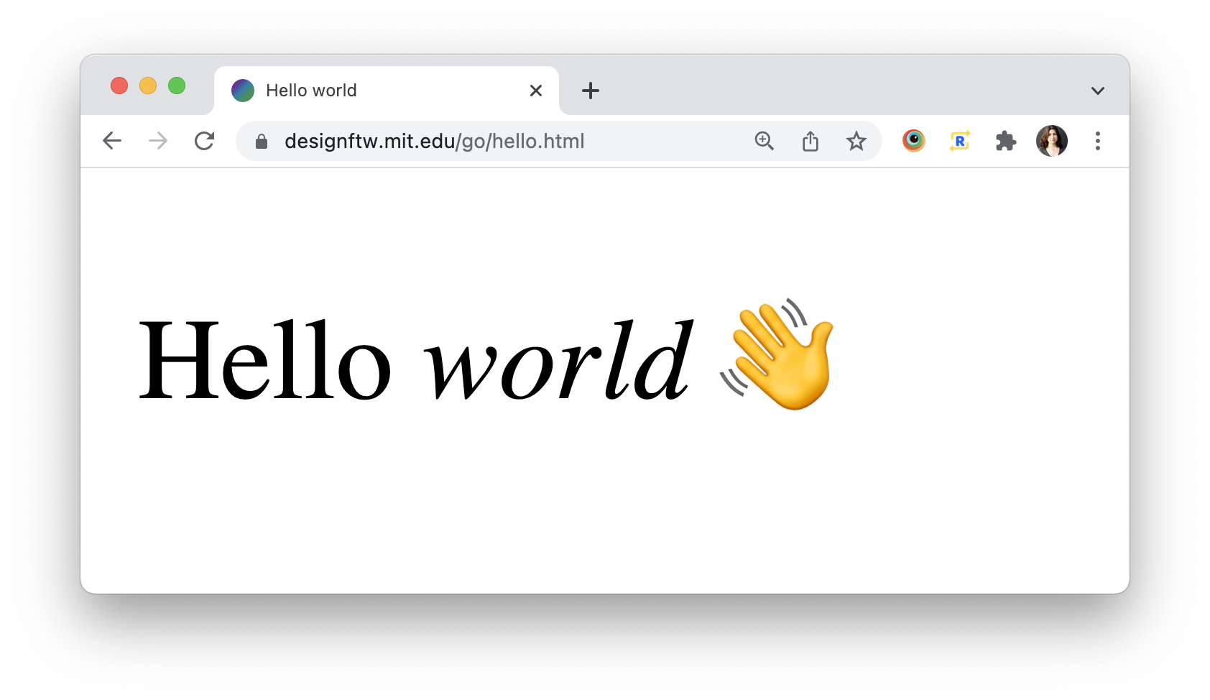1210x700 pixels.
Task: View site info via the lock icon
Action: 262,141
